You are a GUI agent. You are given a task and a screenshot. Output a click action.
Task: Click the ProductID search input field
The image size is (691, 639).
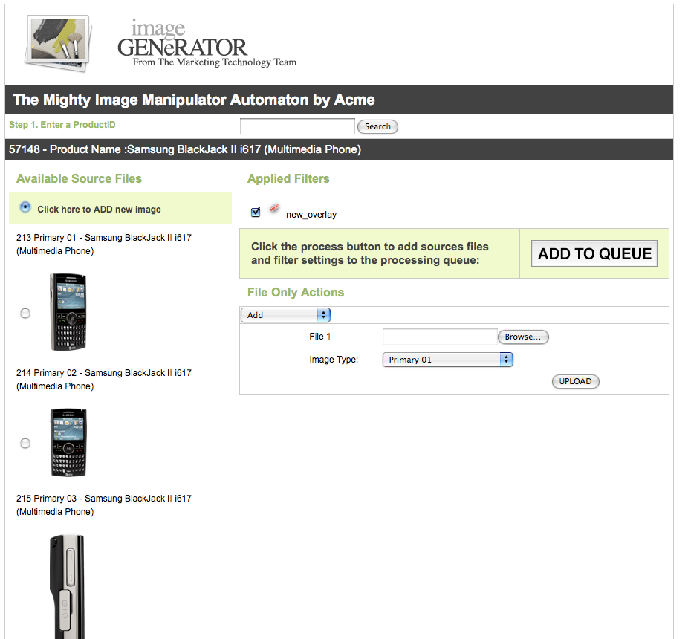coord(297,126)
